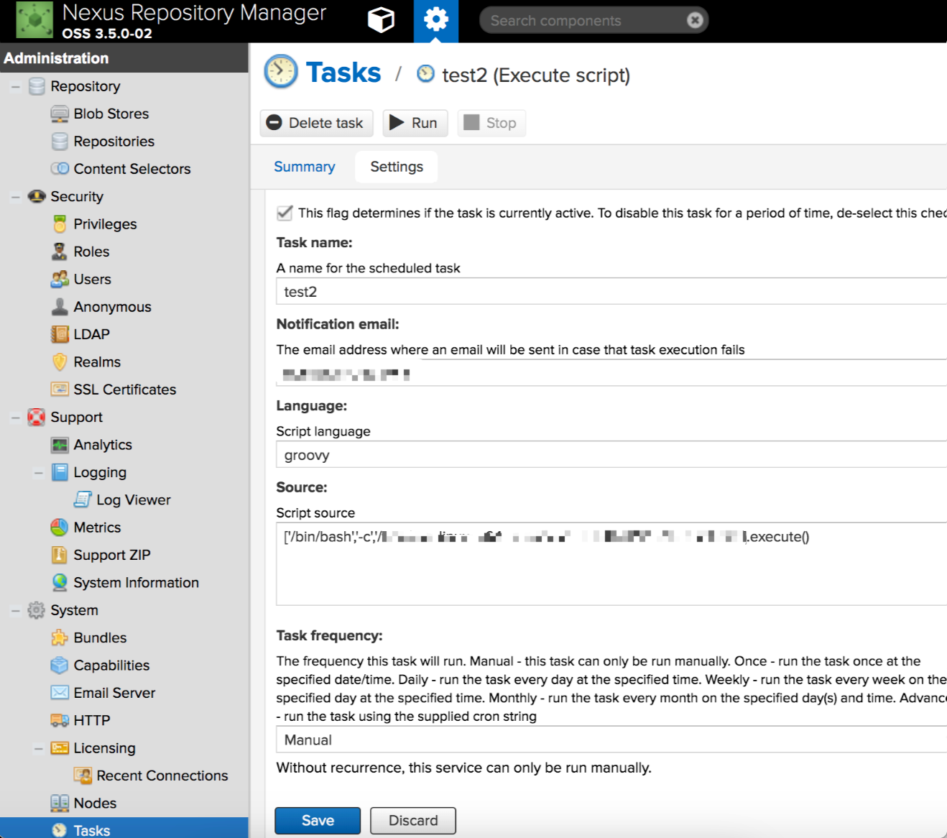This screenshot has height=838, width=947.
Task: Open Users icon in Security
Action: (60, 280)
